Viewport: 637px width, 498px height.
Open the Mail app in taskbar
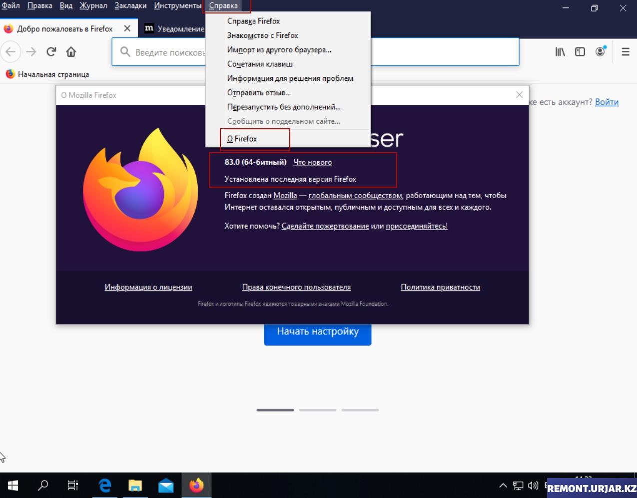[x=166, y=485]
